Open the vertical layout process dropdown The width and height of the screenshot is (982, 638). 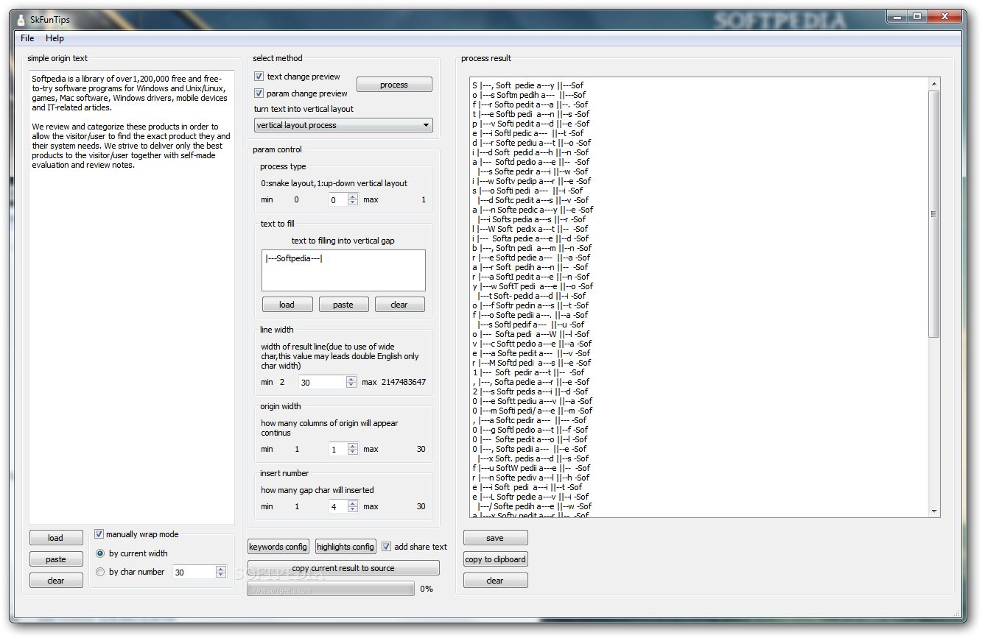click(343, 125)
